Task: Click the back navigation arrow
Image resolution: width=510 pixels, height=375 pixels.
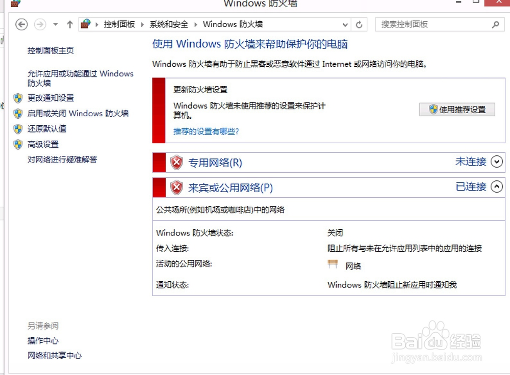Action: 21,24
